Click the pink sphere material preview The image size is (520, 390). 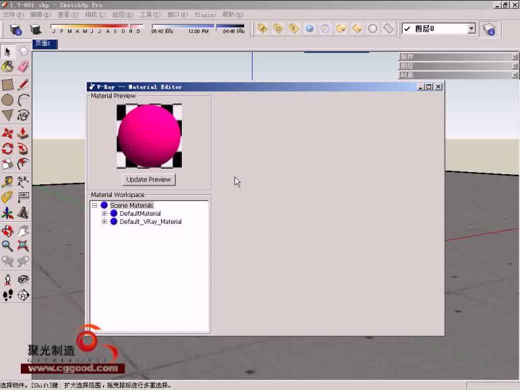tap(149, 136)
